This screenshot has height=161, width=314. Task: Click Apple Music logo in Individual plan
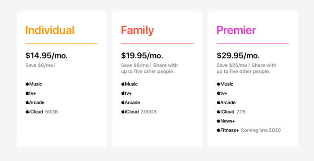click(34, 84)
